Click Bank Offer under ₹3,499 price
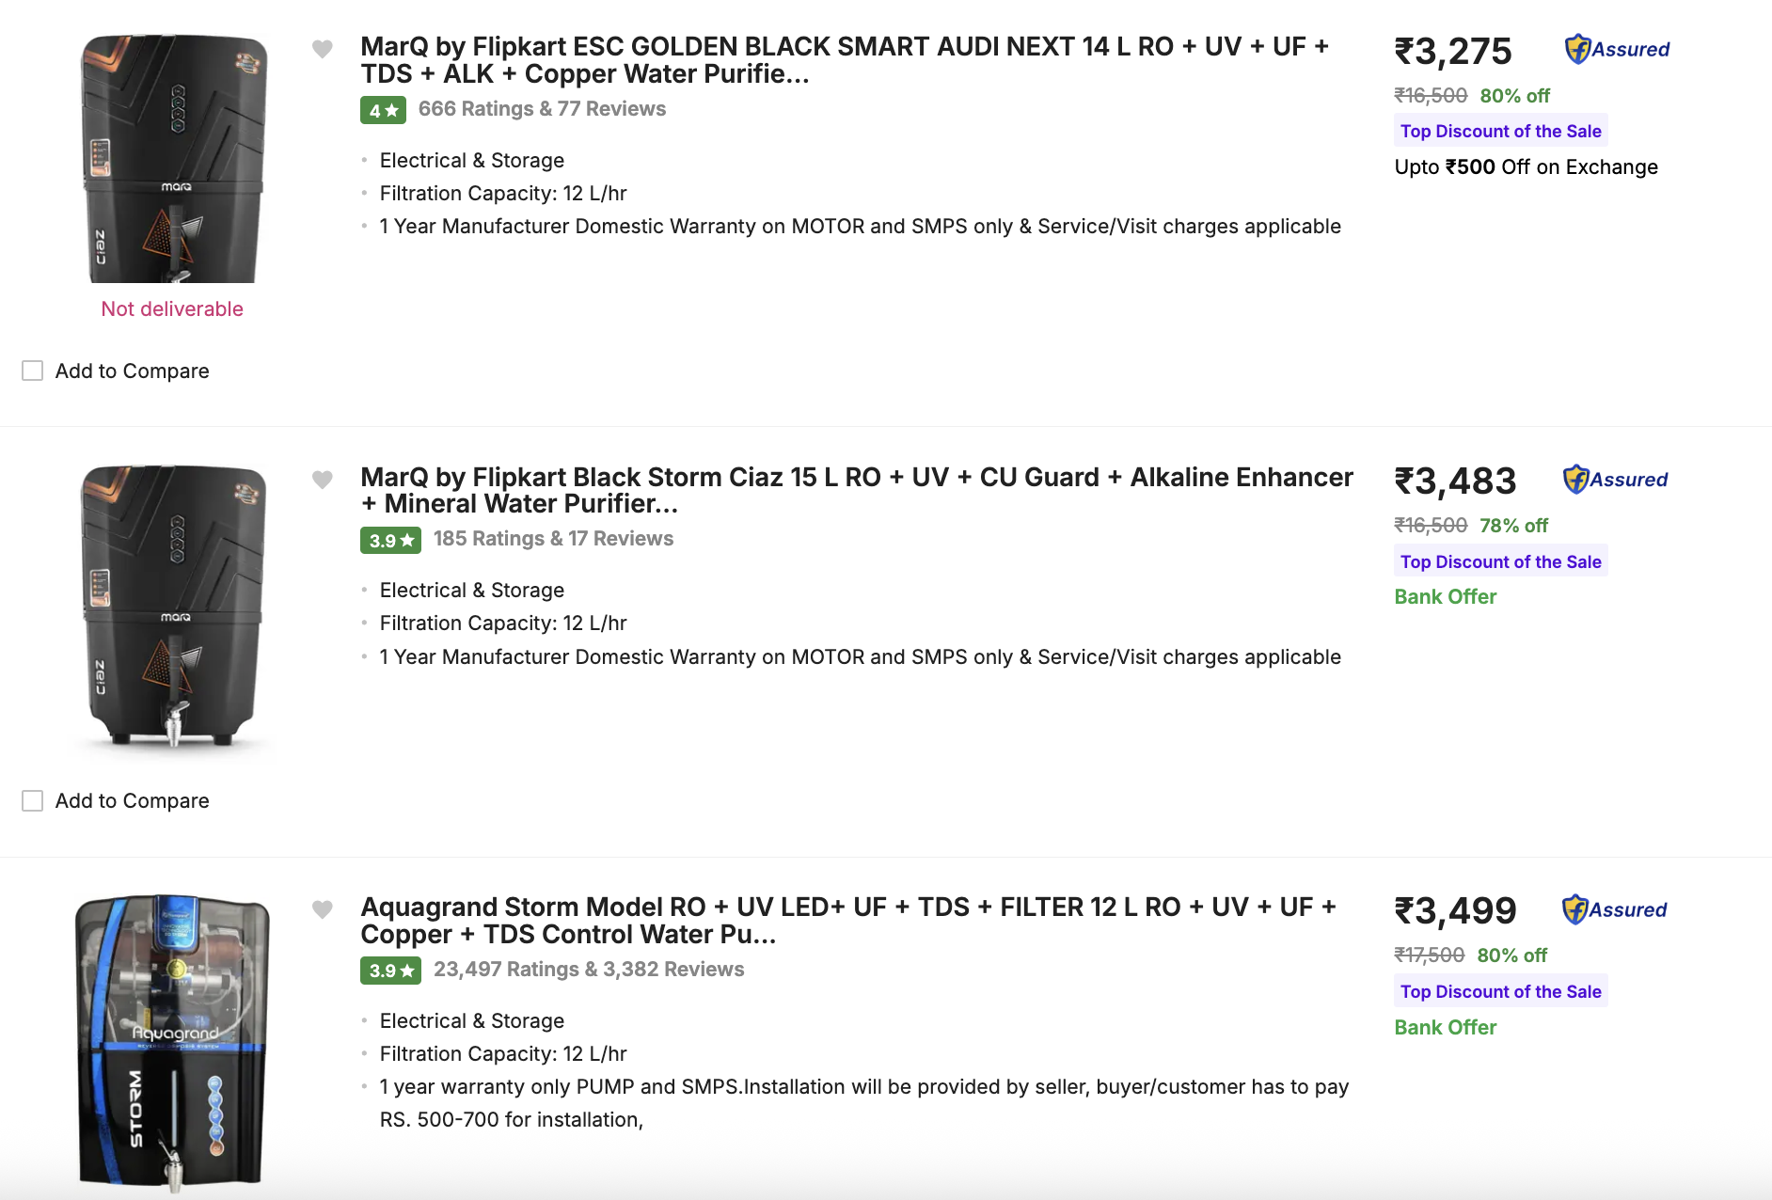The width and height of the screenshot is (1772, 1200). (1445, 1027)
